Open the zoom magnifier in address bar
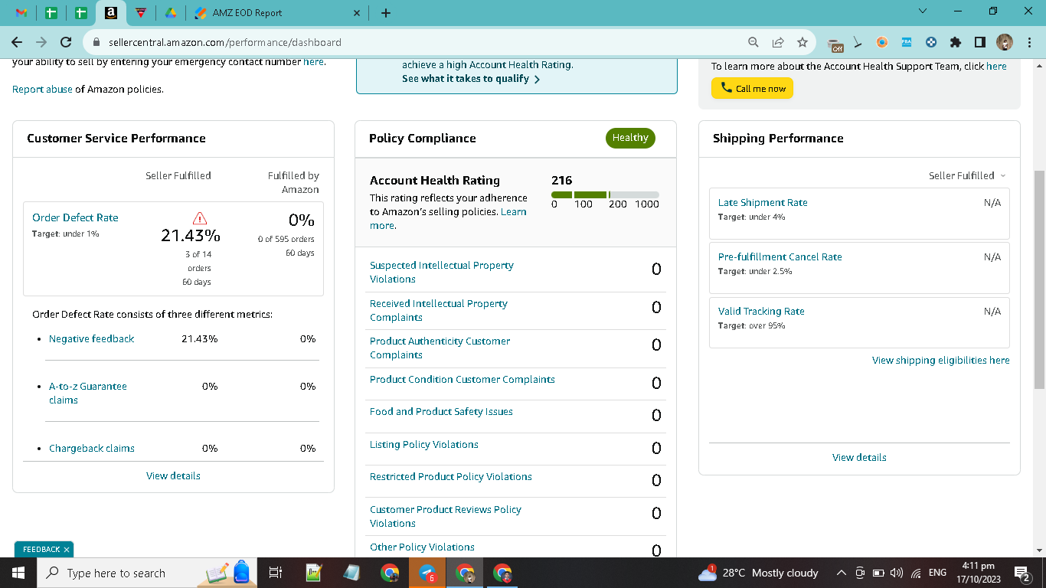The height and width of the screenshot is (588, 1046). (x=753, y=42)
